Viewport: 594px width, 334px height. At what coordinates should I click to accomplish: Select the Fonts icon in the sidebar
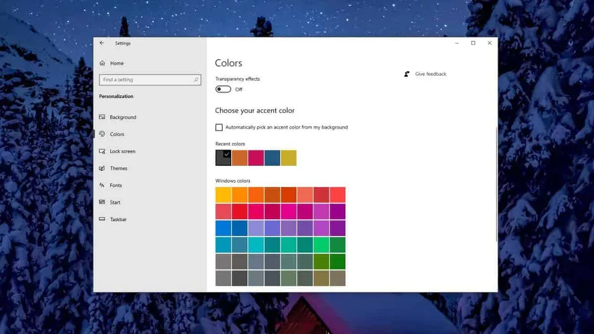click(x=102, y=185)
